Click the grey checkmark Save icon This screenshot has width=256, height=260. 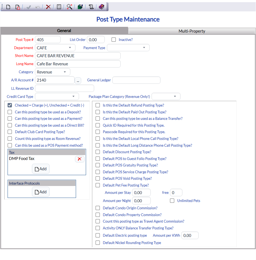29,7
